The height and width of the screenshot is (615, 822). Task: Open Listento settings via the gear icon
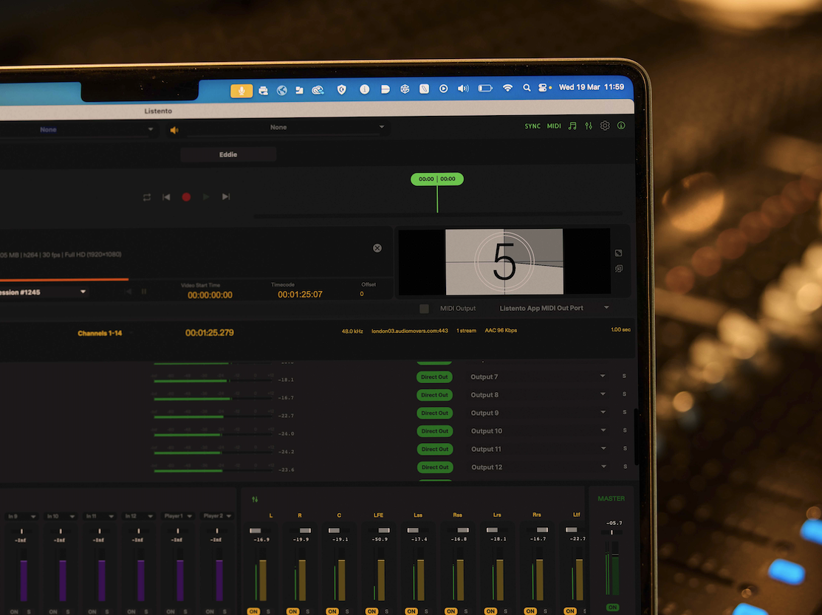tap(605, 126)
